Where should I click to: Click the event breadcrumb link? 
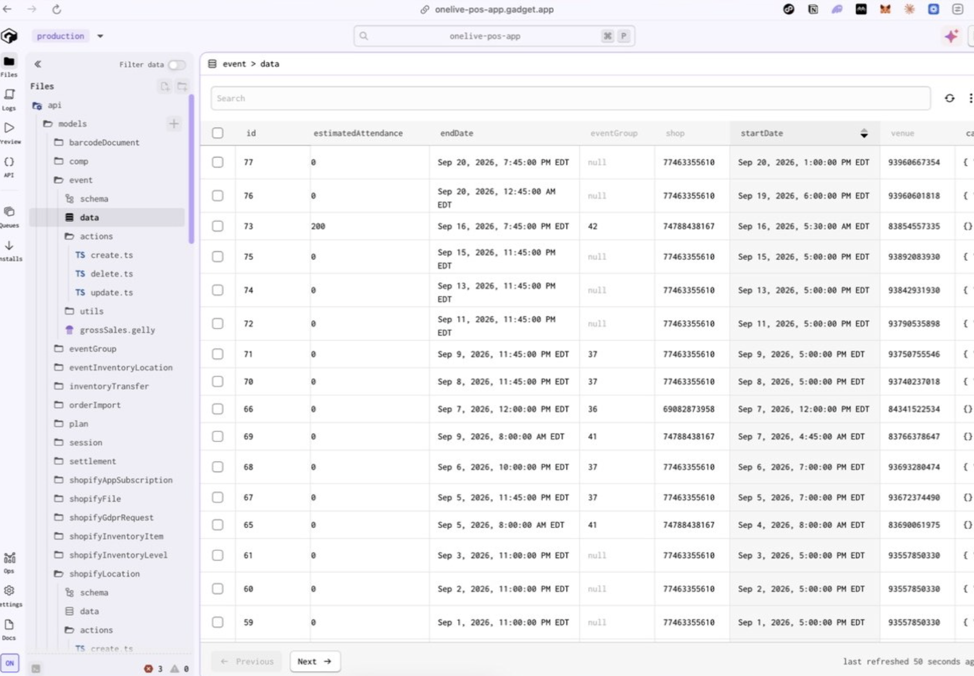click(234, 64)
